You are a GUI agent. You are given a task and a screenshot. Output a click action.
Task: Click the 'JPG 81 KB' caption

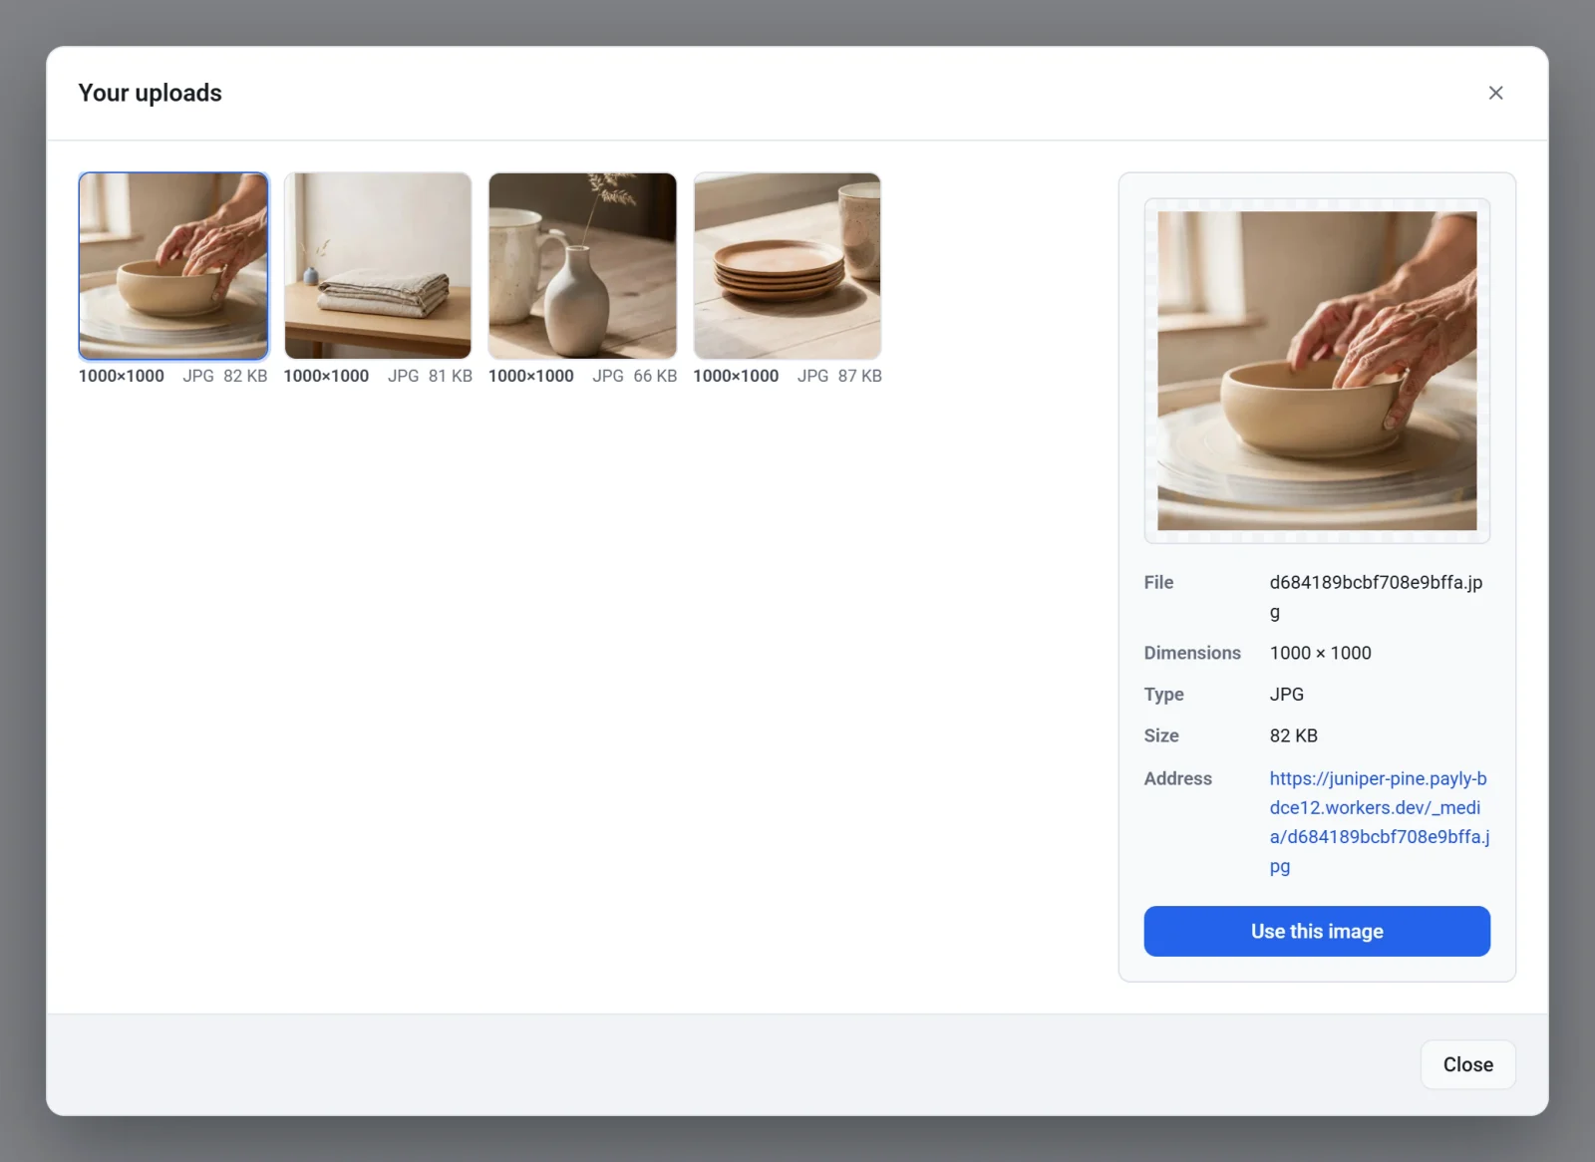point(430,376)
